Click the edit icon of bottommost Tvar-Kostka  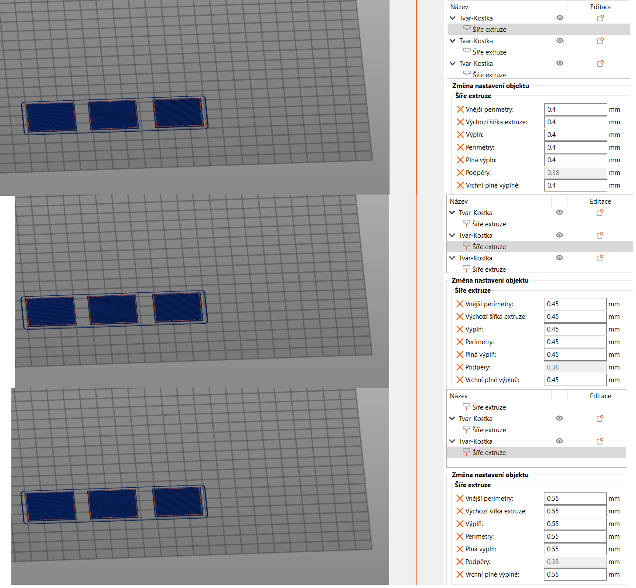coord(600,441)
